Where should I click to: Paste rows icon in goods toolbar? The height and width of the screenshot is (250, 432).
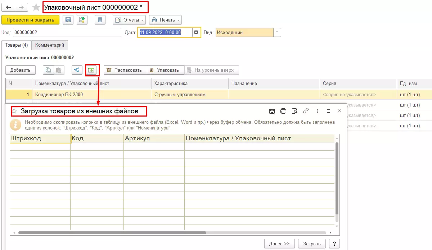tap(59, 70)
